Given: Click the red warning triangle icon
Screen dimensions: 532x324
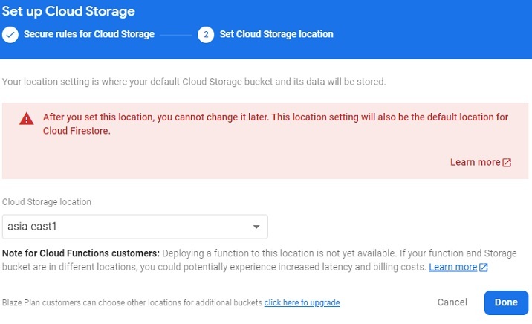Looking at the screenshot, I should click(x=27, y=118).
